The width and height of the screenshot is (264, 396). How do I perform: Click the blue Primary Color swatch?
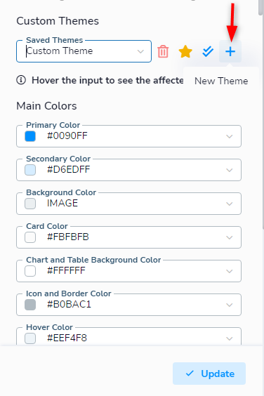pos(30,136)
